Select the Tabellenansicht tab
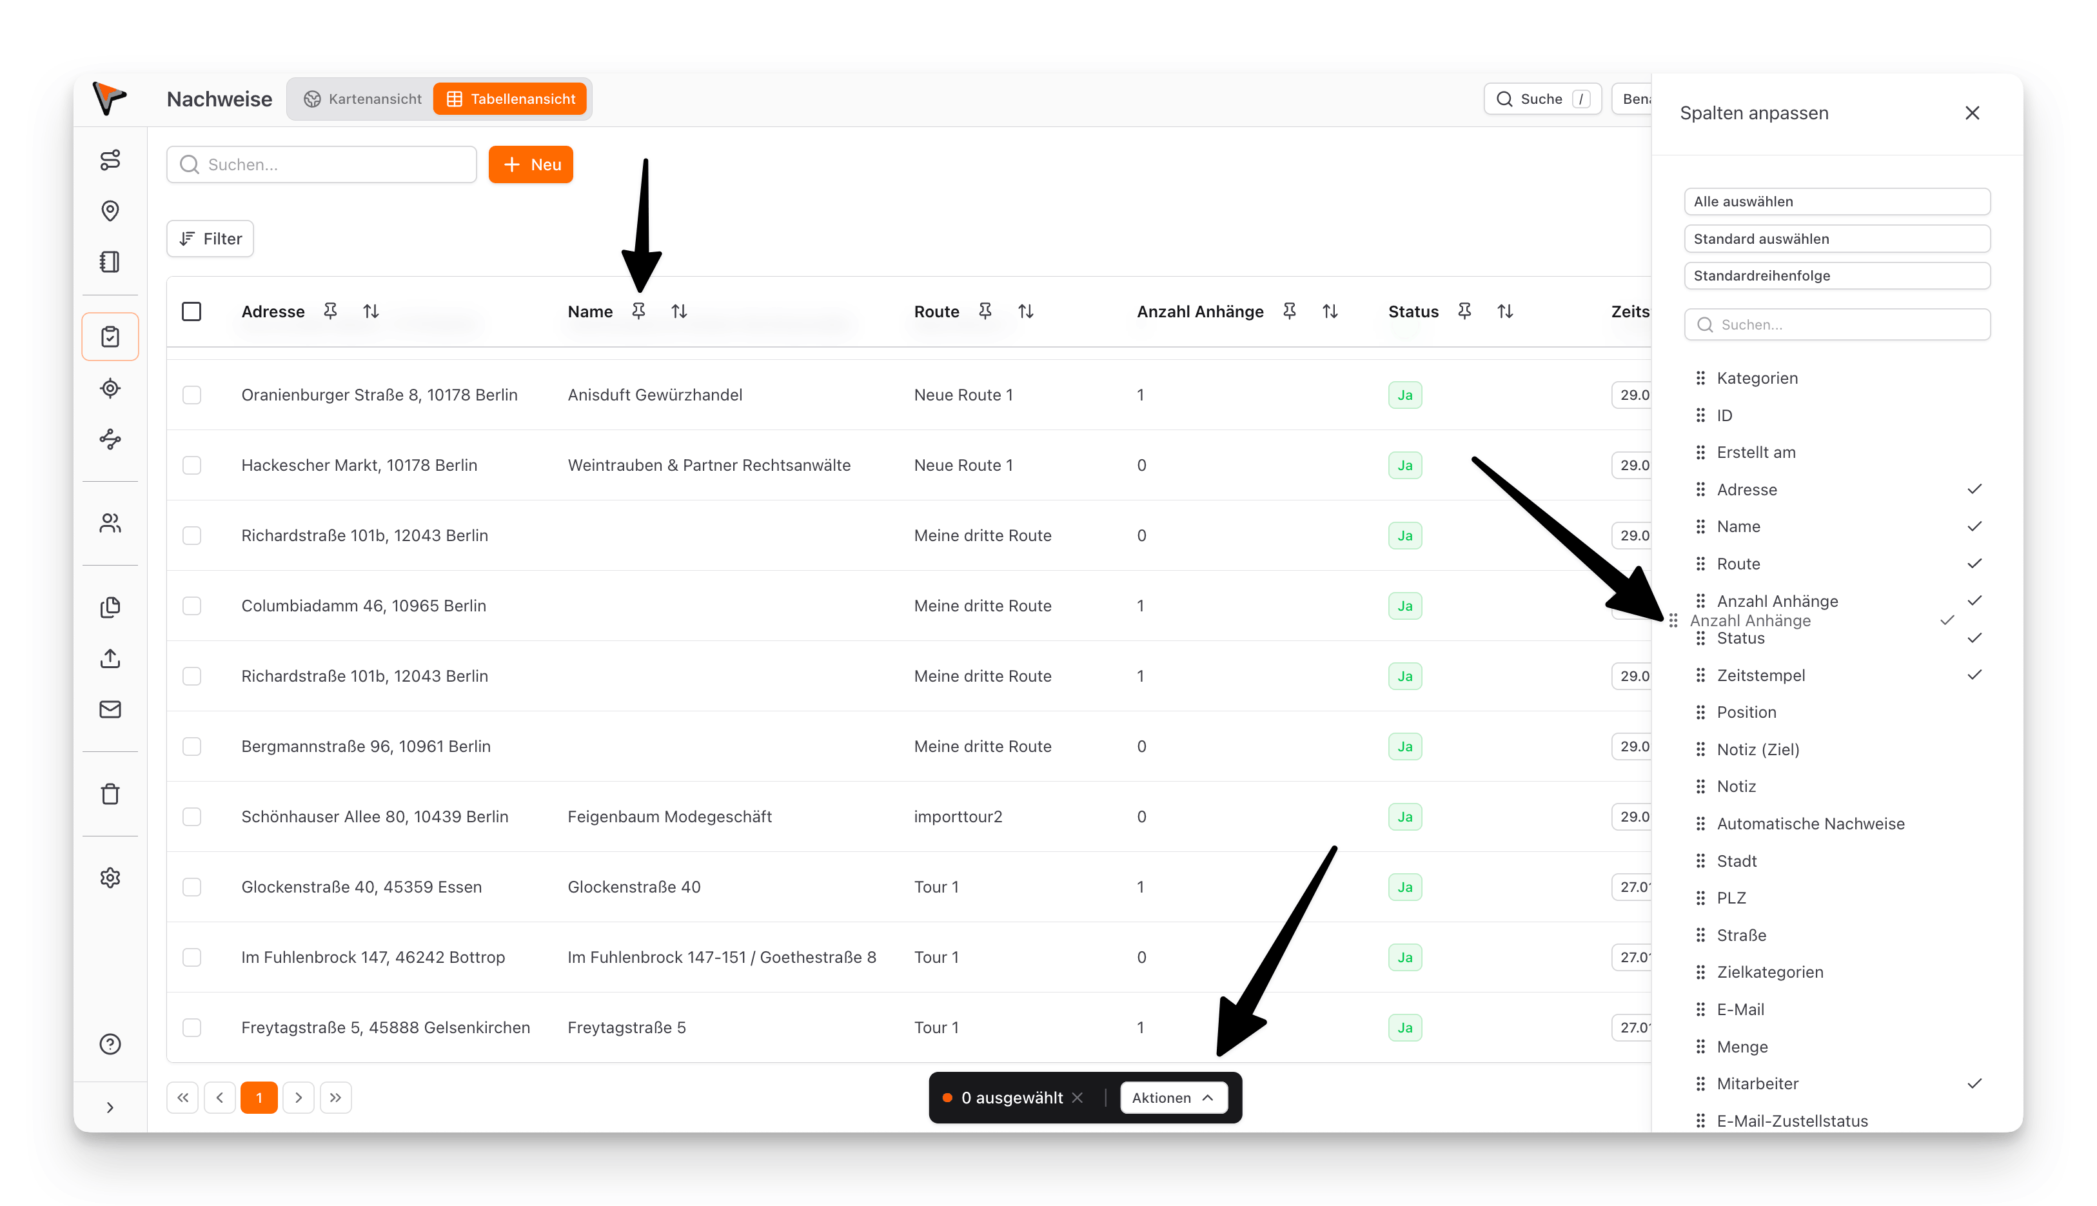Screen dimensions: 2097x1206 (511, 99)
